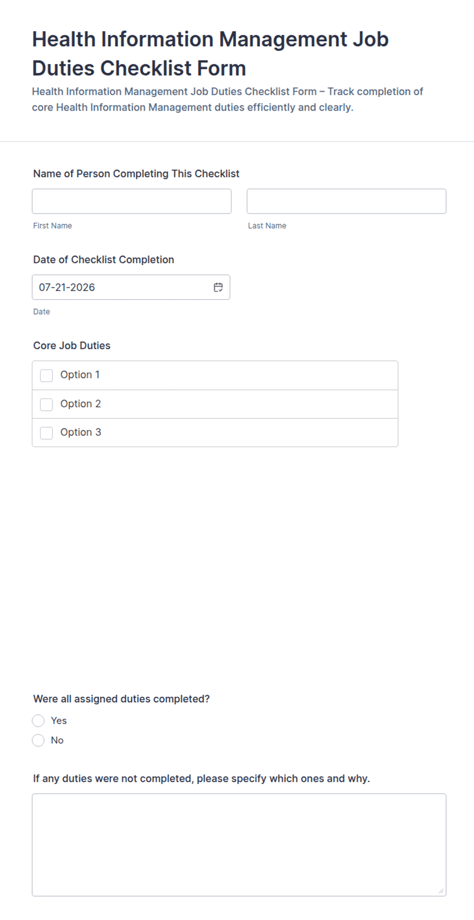Tick the Option 1 checkbox

46,376
